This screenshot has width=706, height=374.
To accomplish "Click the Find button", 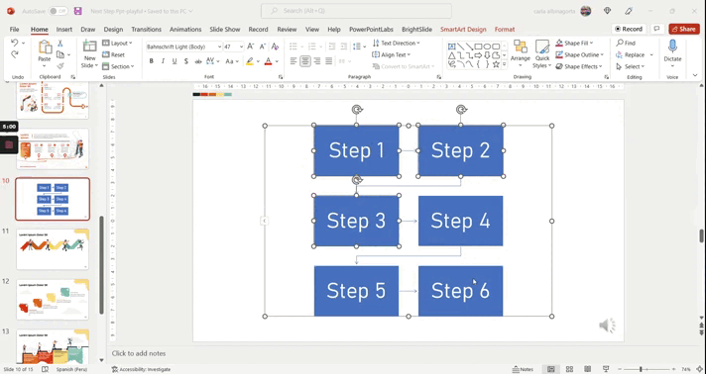I will tap(626, 44).
